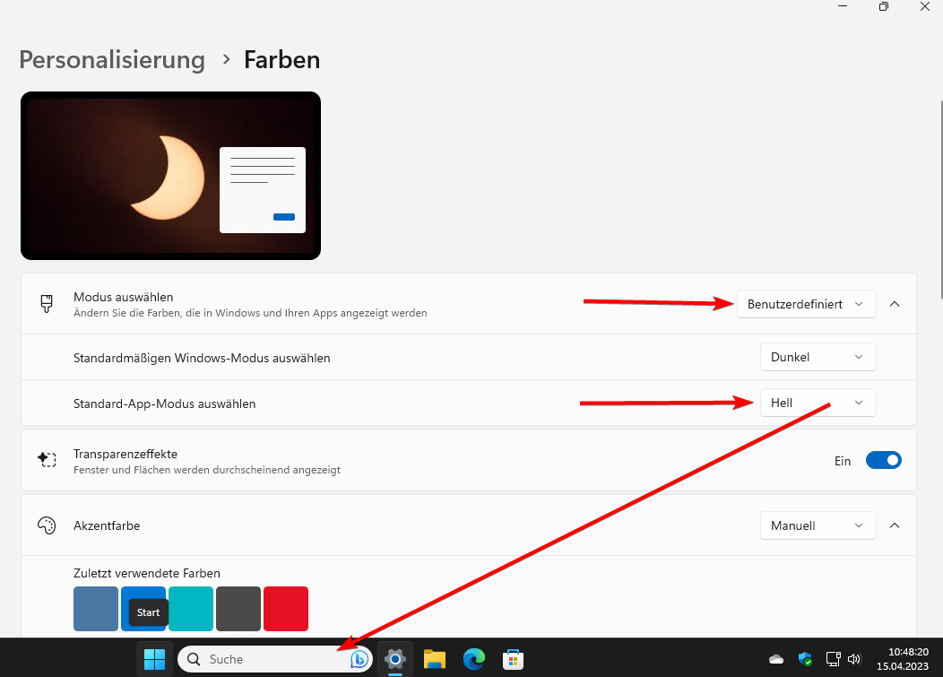Click the palette icon beside Akzentfarbe
This screenshot has width=943, height=677.
pos(47,525)
